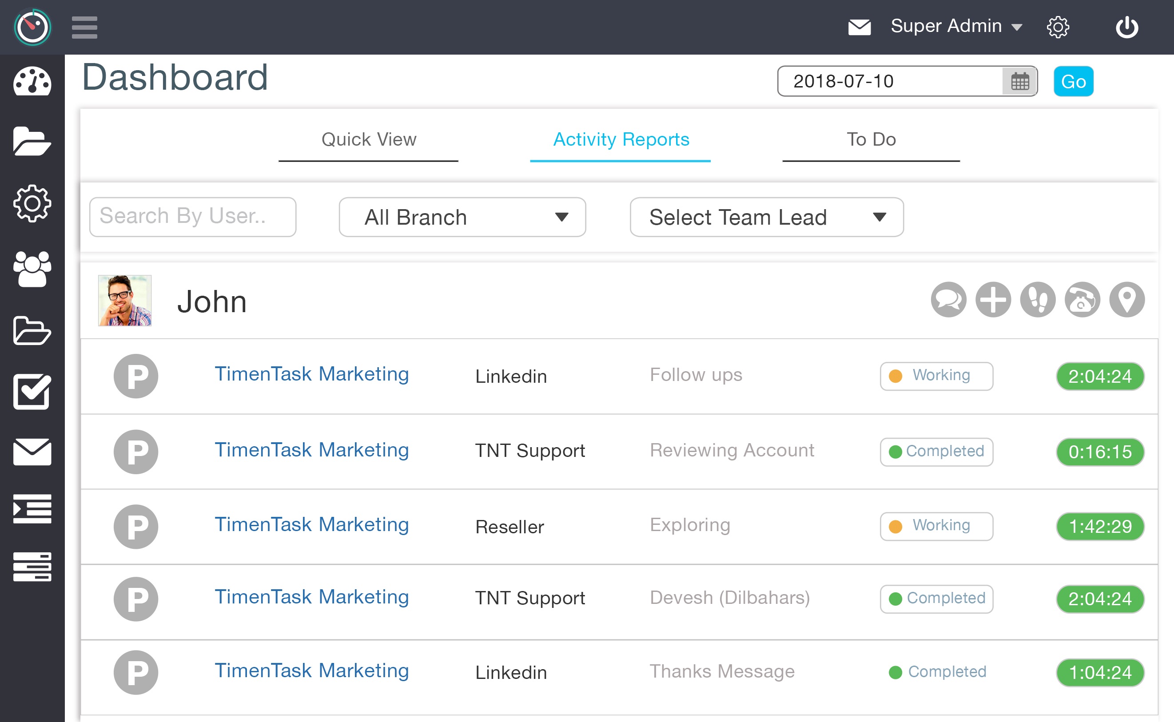Click the P icon in Devesh (Dilbahars) row
The image size is (1174, 722).
(136, 599)
